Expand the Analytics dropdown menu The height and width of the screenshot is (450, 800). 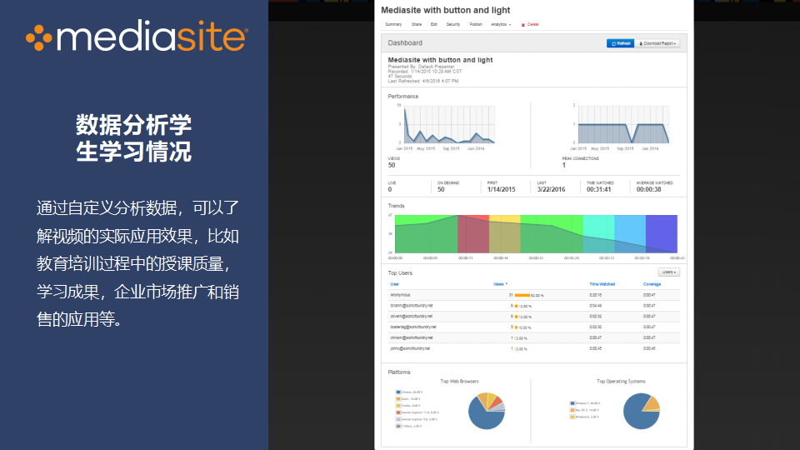coord(501,24)
